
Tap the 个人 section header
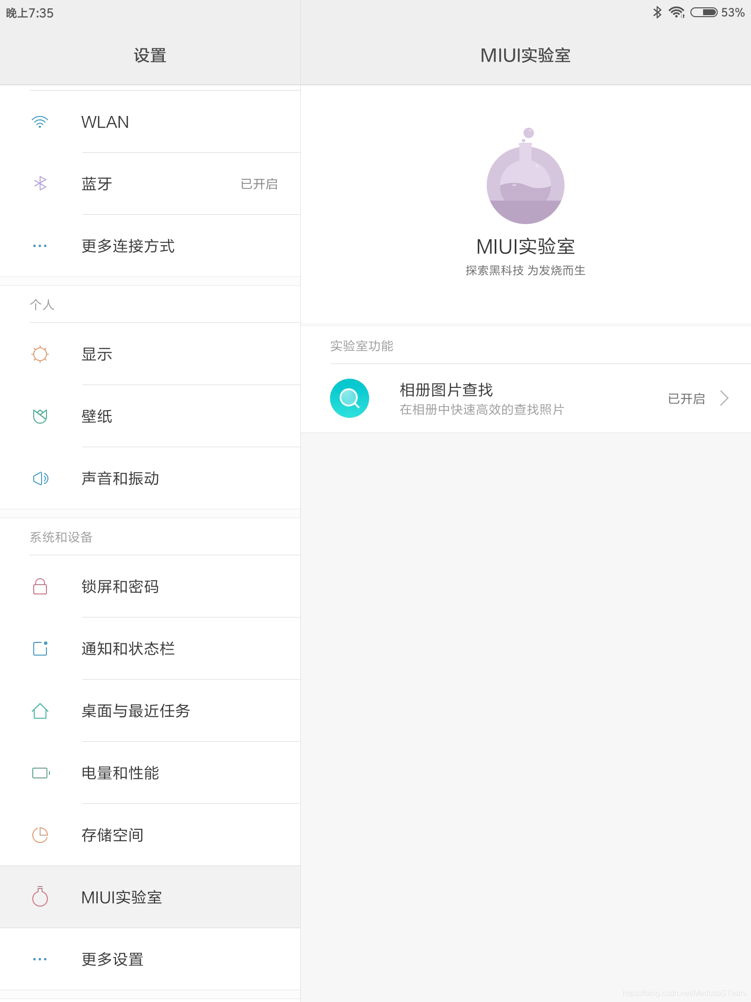click(42, 305)
